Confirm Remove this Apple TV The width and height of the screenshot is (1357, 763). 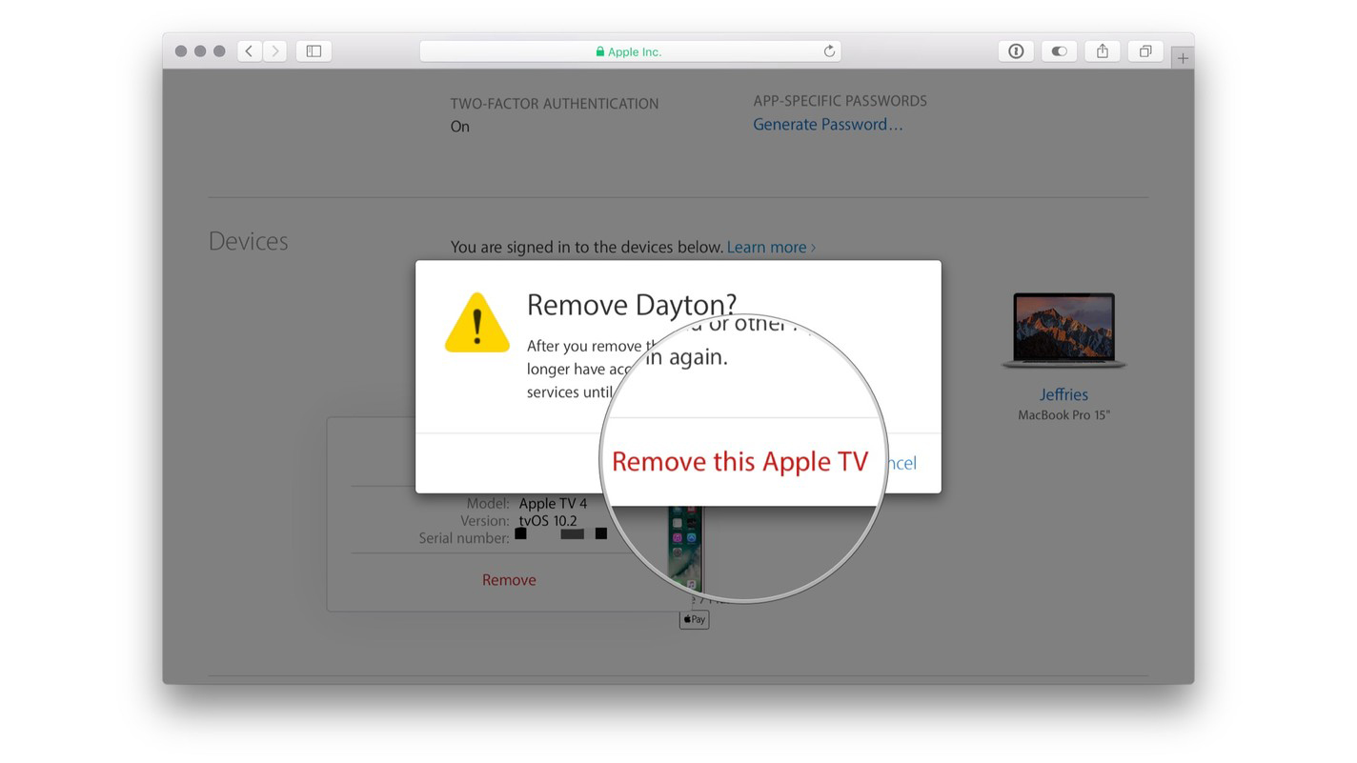click(740, 462)
